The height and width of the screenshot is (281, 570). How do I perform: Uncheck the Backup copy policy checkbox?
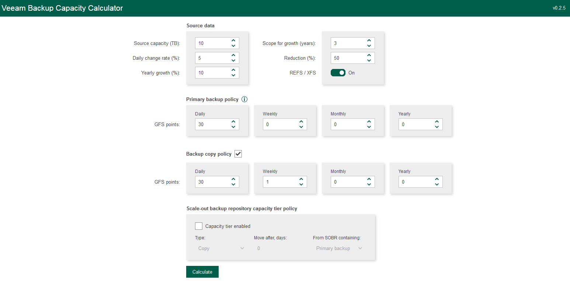click(x=238, y=154)
